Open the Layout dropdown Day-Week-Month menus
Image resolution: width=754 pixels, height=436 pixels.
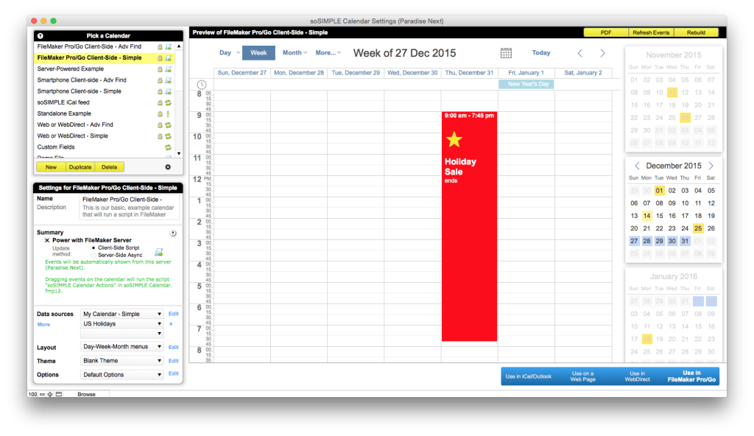click(x=122, y=347)
